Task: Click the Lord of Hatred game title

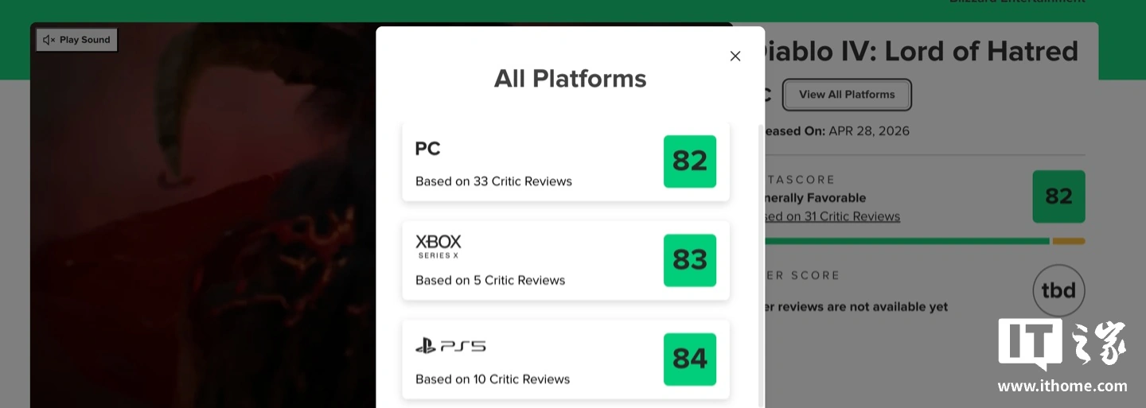Action: [x=922, y=52]
